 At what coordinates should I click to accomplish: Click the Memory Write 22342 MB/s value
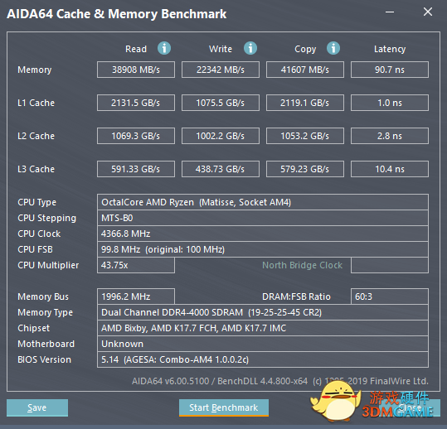click(221, 70)
